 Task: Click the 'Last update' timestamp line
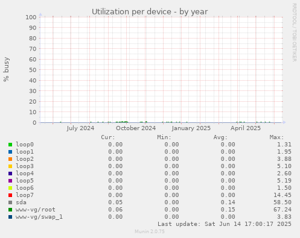coord(225,224)
